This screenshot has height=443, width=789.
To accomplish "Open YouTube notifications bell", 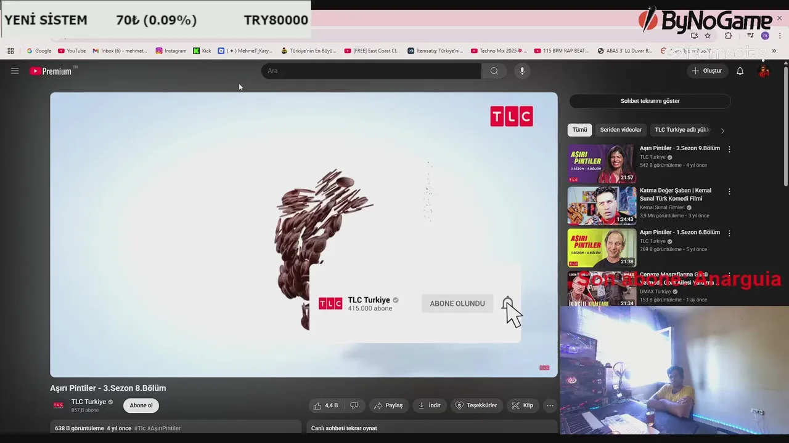I will tap(740, 71).
